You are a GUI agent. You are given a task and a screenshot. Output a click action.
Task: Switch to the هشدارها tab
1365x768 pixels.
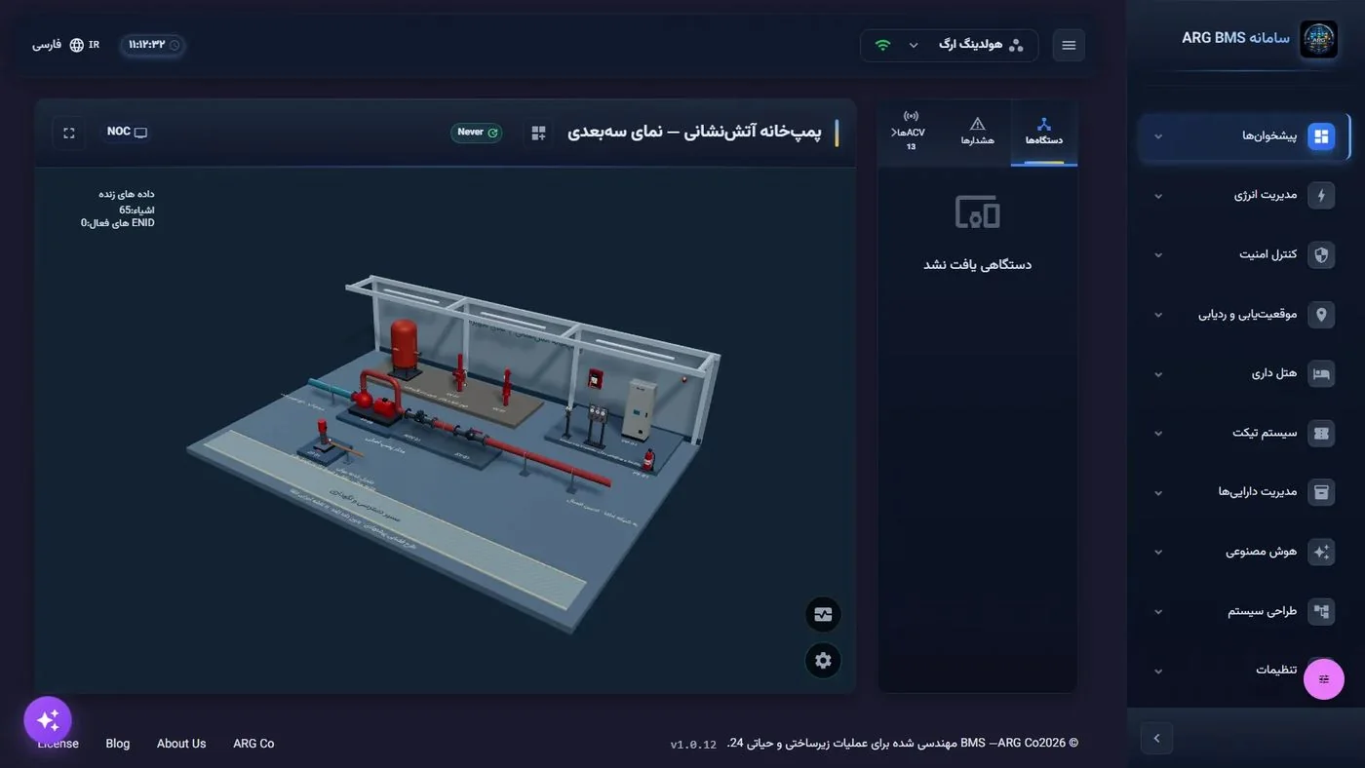click(x=978, y=133)
